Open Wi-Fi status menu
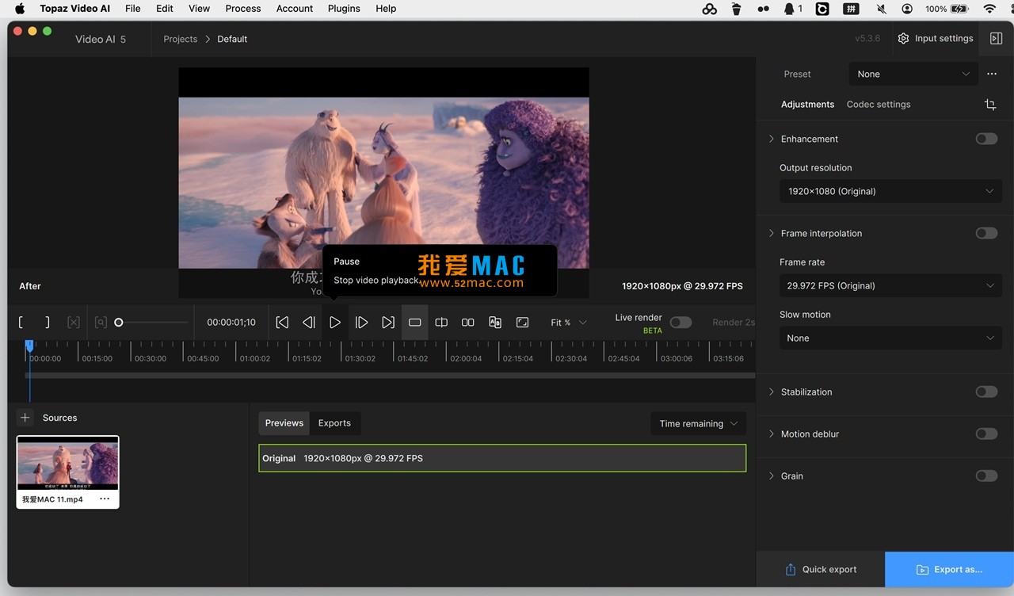This screenshot has height=596, width=1014. (989, 9)
